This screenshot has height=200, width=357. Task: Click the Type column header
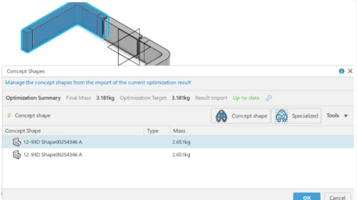[x=153, y=131]
